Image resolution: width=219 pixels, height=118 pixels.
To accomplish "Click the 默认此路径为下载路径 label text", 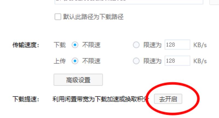I will coord(93,17).
